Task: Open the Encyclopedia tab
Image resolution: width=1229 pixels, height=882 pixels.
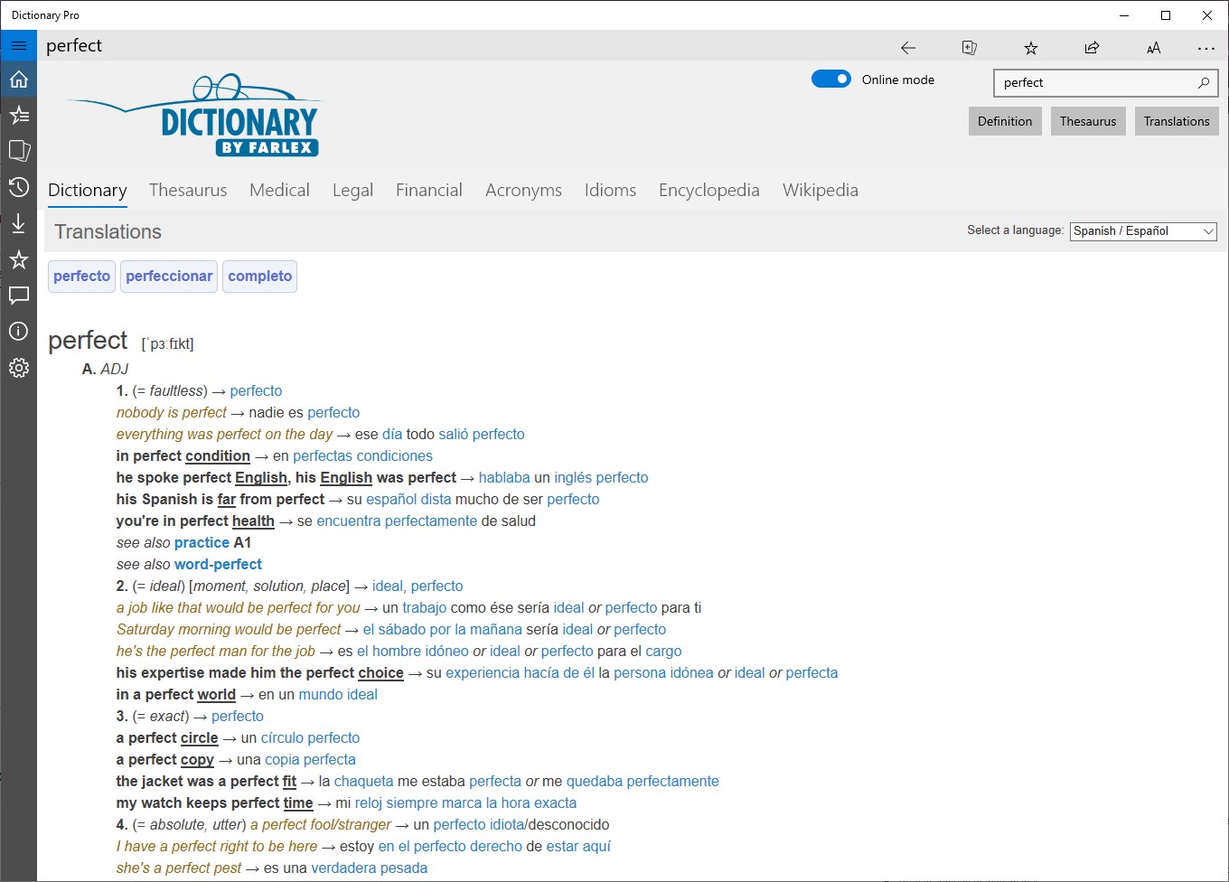Action: pyautogui.click(x=708, y=190)
